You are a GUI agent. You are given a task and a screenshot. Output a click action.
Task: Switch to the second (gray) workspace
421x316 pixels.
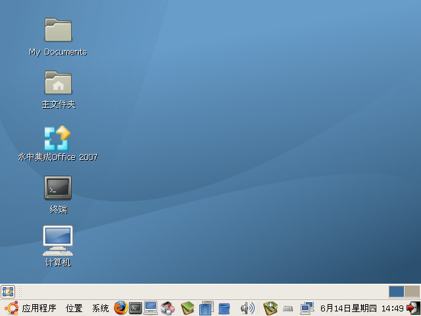(x=412, y=292)
